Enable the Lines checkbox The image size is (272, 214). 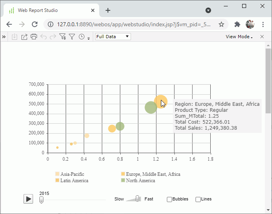pos(198,199)
